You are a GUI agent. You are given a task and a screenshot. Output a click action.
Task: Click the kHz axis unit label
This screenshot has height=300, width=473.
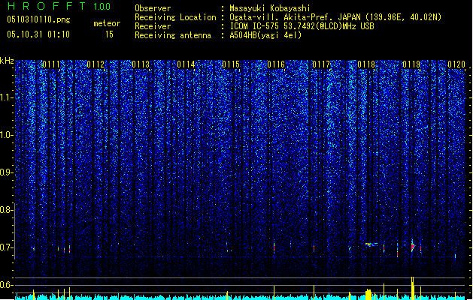7,61
